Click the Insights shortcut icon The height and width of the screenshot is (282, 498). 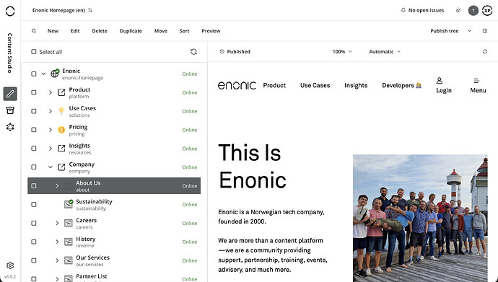pyautogui.click(x=61, y=148)
